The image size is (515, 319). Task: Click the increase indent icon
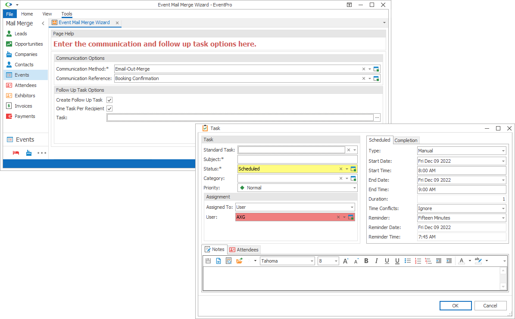pos(449,261)
